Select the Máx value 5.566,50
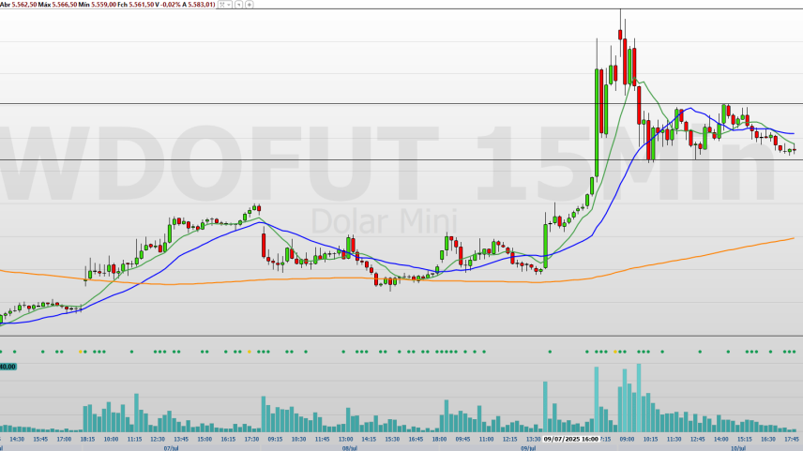This screenshot has height=451, width=803. 65,5
